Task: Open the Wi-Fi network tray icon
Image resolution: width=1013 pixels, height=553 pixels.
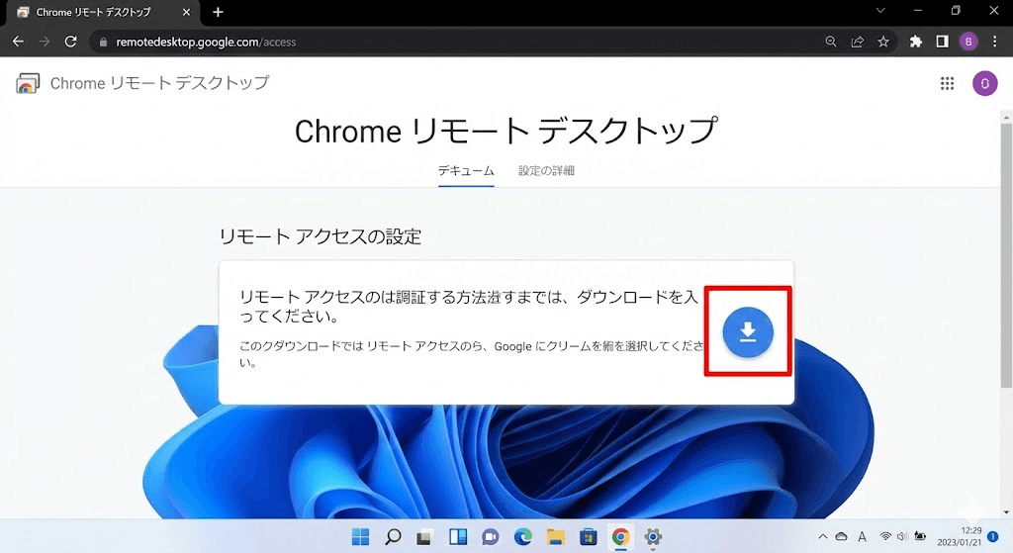Action: tap(885, 536)
